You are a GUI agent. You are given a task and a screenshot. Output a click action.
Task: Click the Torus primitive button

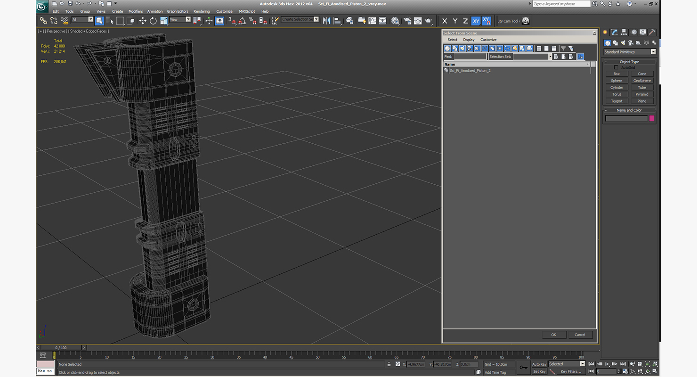click(x=616, y=94)
